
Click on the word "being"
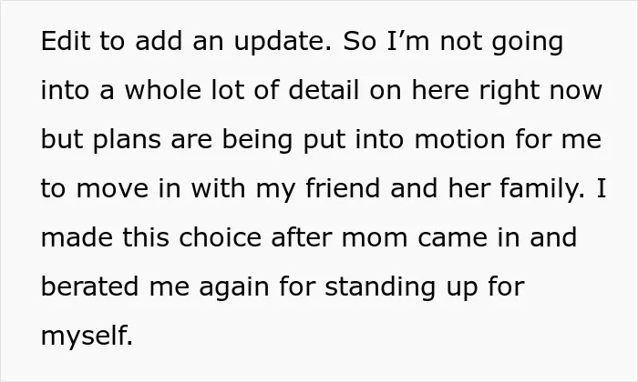pos(257,141)
